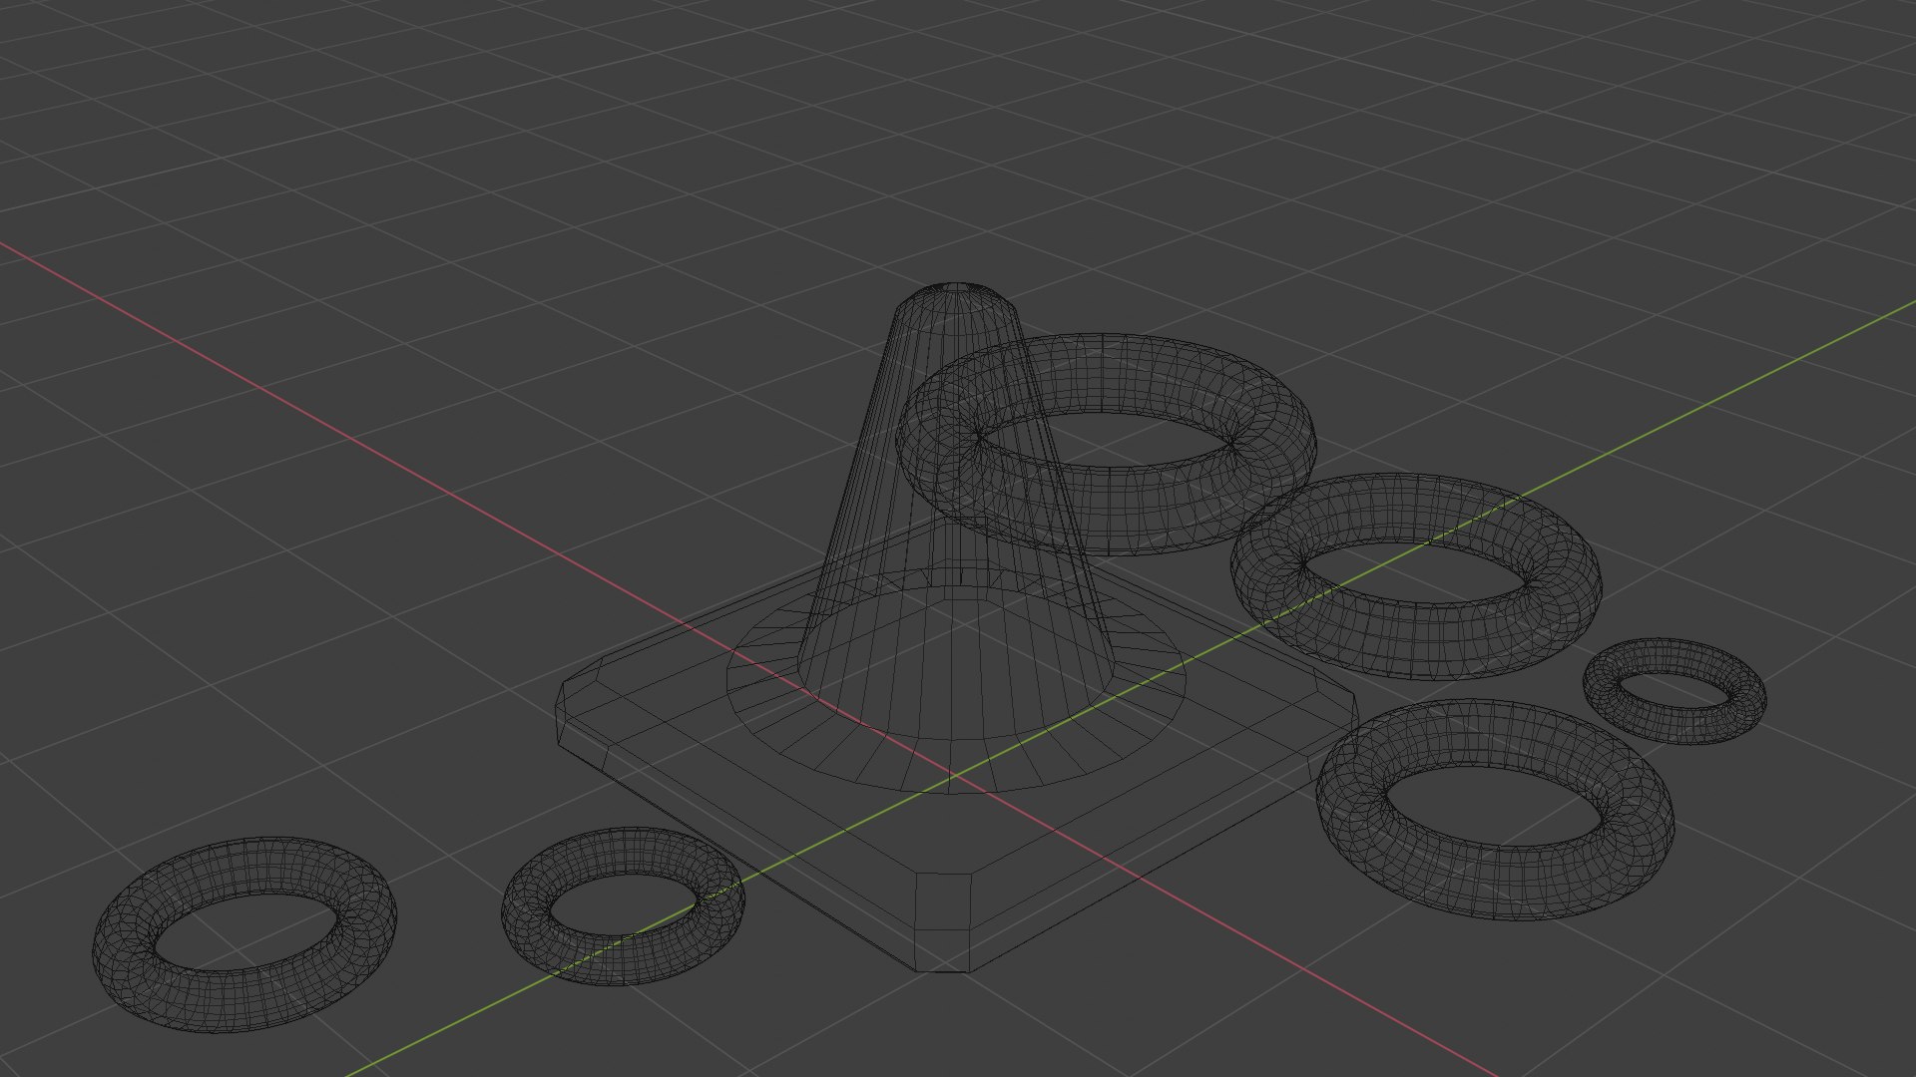Select the bottom torus crossed by the green axis
Screen dimensions: 1916x1077
623,905
